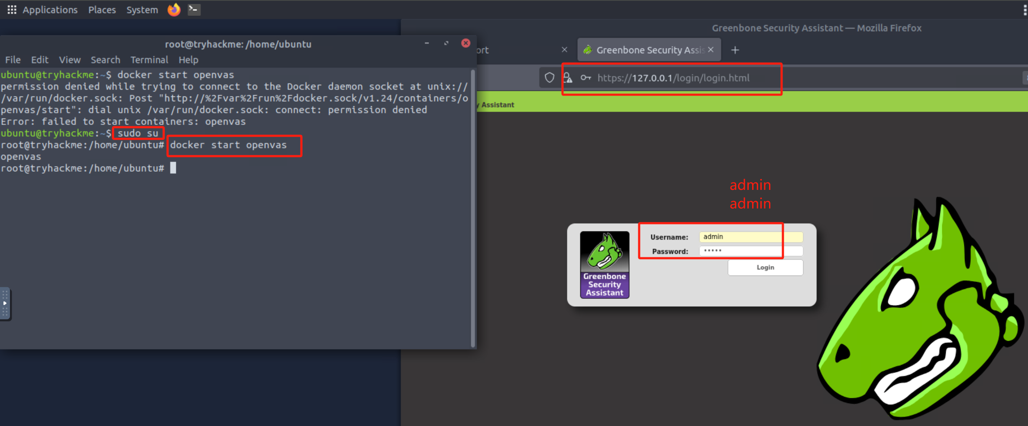Open the Places menu

(x=102, y=10)
